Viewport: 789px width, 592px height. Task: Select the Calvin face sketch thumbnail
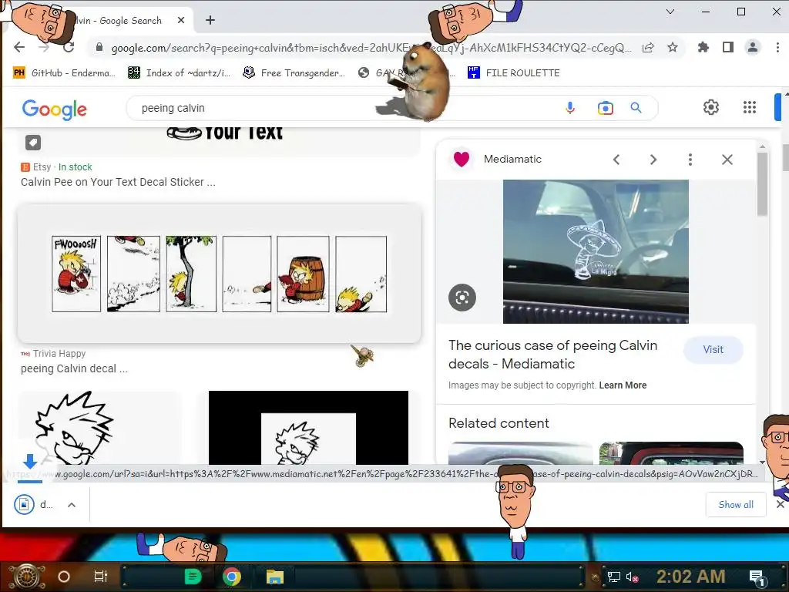99,428
